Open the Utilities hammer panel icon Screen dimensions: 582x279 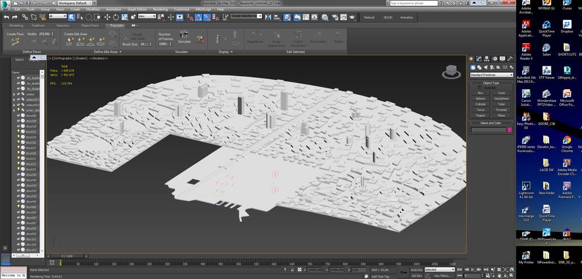[510, 59]
